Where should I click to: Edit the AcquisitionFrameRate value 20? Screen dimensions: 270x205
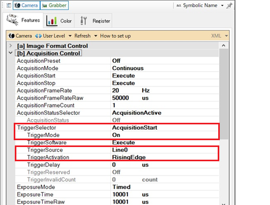[x=116, y=90]
